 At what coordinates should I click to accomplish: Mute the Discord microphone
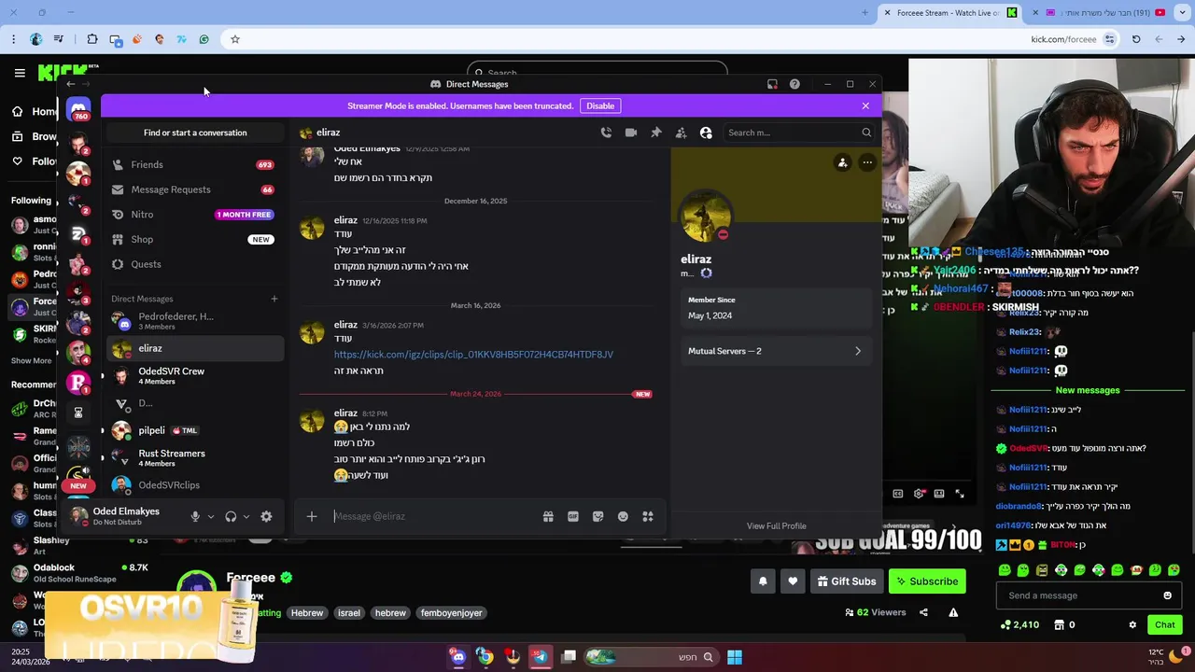coord(195,516)
